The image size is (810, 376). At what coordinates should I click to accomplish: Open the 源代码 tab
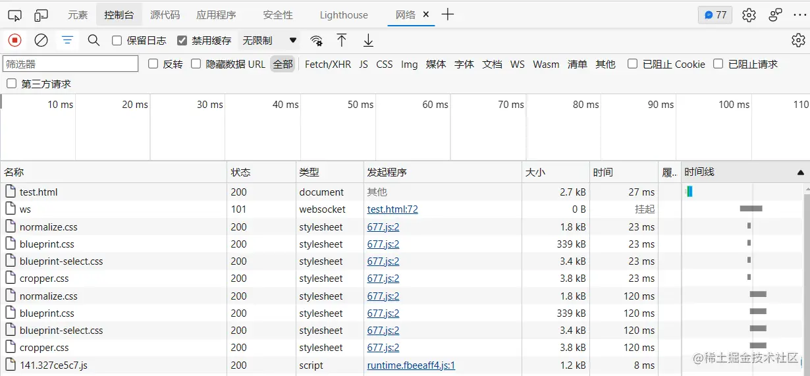pyautogui.click(x=165, y=14)
